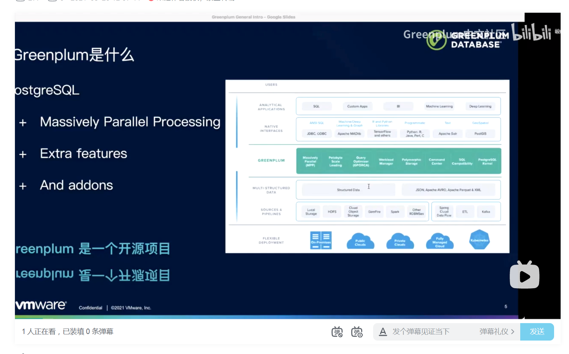The width and height of the screenshot is (569, 354).
Task: Toggle the danmaku display off icon
Action: pyautogui.click(x=337, y=331)
